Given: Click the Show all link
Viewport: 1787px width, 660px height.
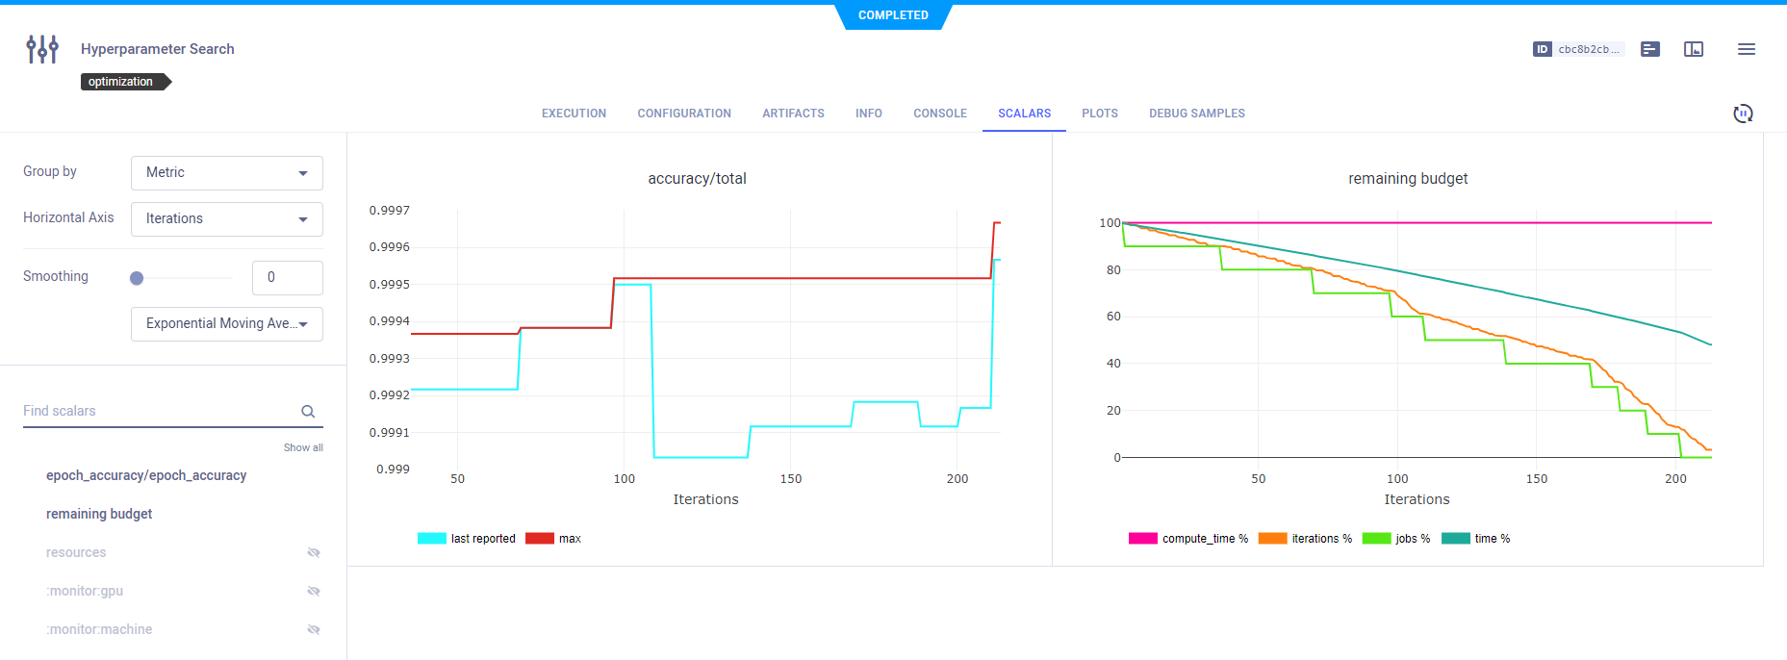Looking at the screenshot, I should click(303, 447).
